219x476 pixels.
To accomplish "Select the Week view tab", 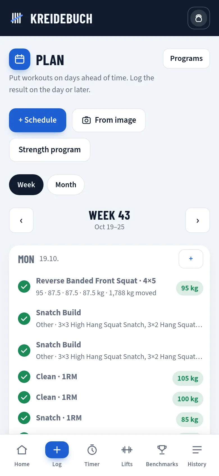I will tap(26, 185).
